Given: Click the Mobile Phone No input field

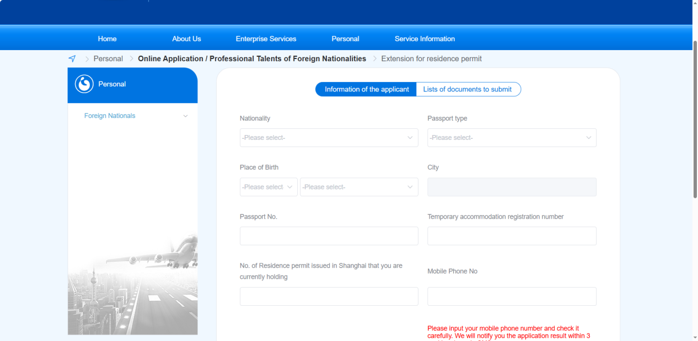Looking at the screenshot, I should click(512, 296).
